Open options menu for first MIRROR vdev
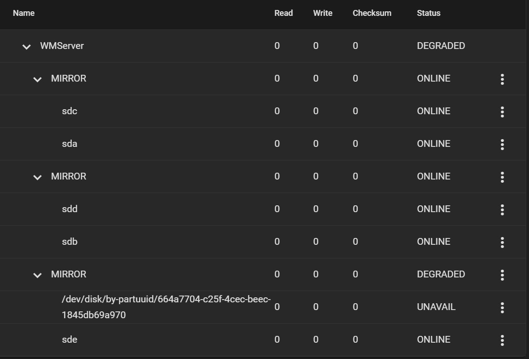This screenshot has height=359, width=529. pyautogui.click(x=502, y=79)
